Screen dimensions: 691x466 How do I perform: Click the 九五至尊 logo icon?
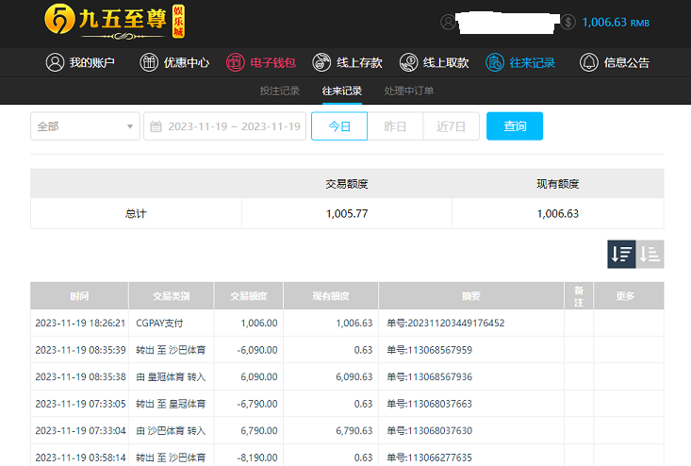tap(60, 22)
